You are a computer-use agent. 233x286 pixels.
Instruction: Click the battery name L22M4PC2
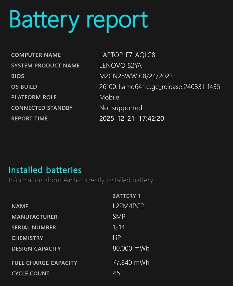click(x=128, y=206)
